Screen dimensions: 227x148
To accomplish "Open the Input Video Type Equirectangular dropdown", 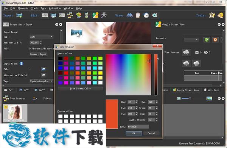I will [41, 81].
